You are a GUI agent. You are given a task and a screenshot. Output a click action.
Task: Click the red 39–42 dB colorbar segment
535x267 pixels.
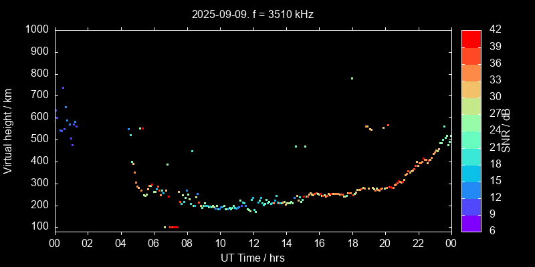tap(471, 38)
